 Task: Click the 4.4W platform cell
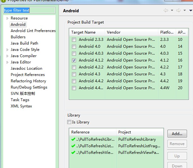165,88
